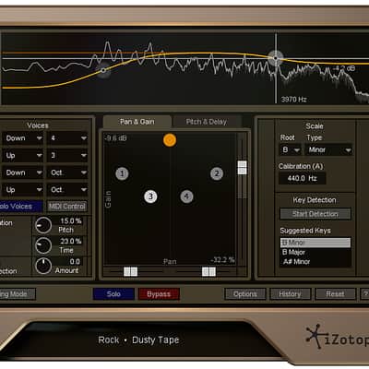Select B Minor in Suggested Keys
Image resolution: width=369 pixels, height=369 pixels.
[x=315, y=243]
